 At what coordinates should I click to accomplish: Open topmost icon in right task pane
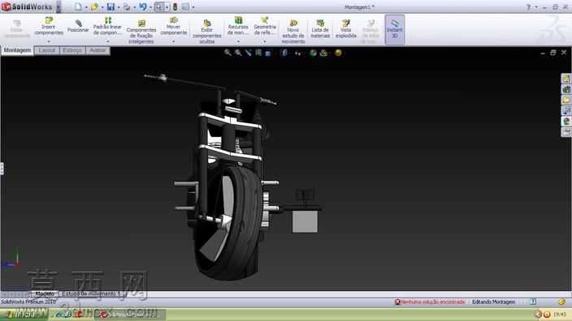pyautogui.click(x=566, y=79)
